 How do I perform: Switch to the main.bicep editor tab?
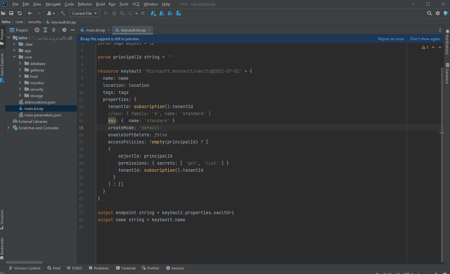coord(95,30)
